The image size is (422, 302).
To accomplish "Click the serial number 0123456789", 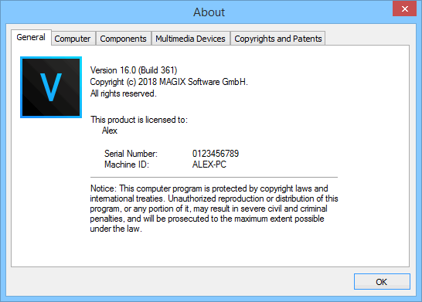I will pos(216,154).
